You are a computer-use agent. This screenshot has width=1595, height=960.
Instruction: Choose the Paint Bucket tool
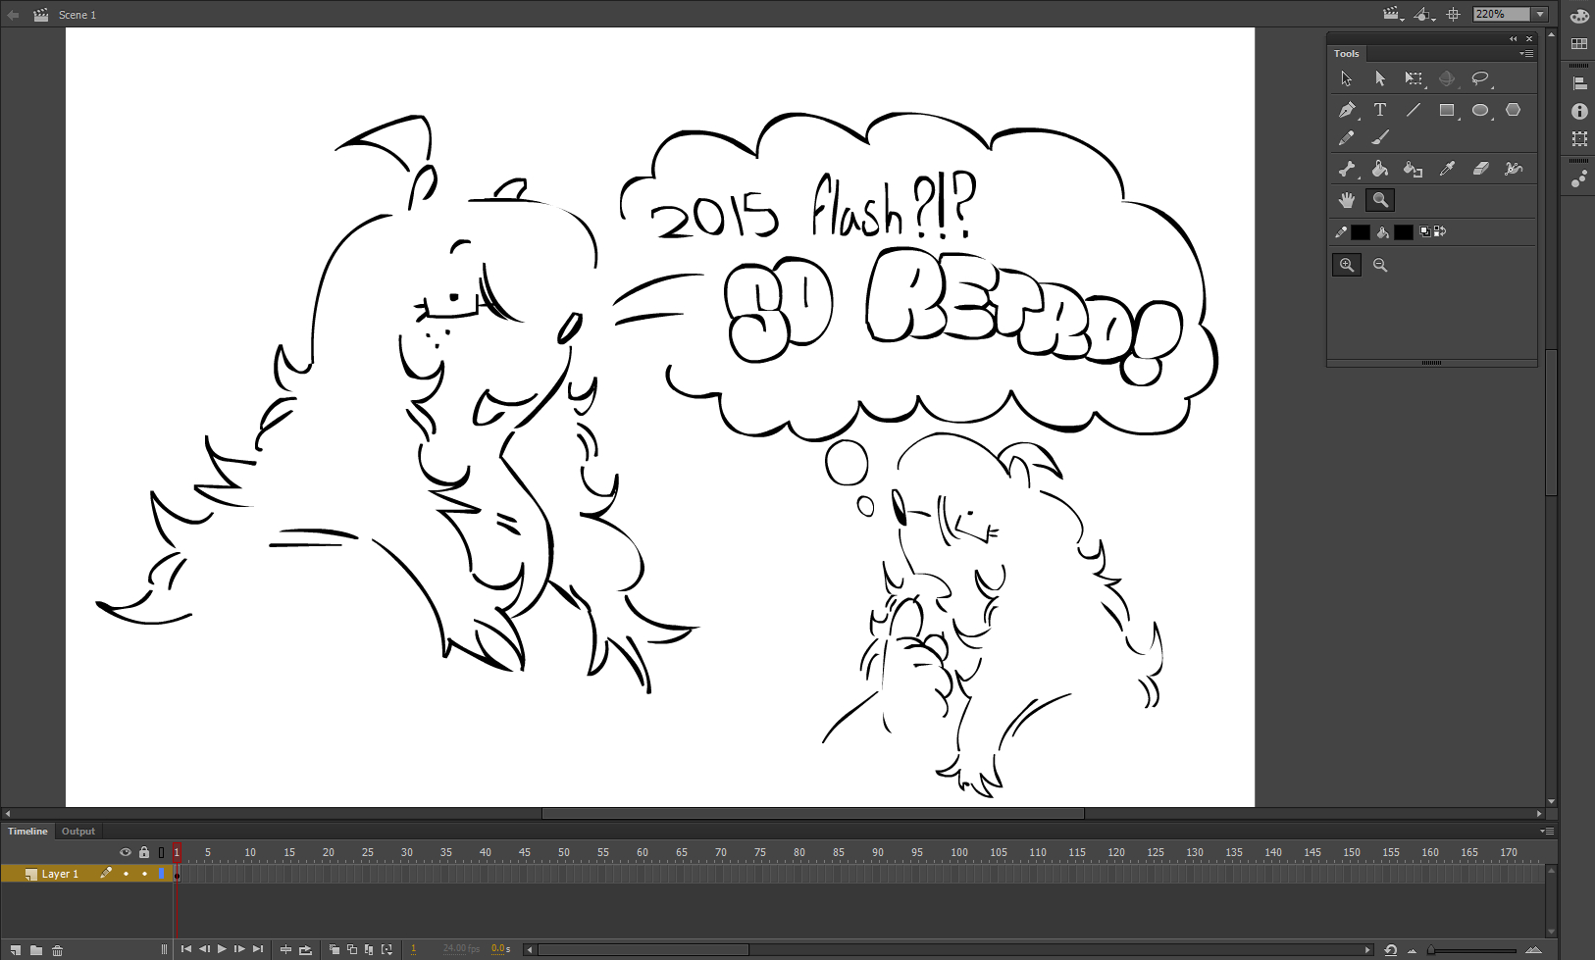1380,169
